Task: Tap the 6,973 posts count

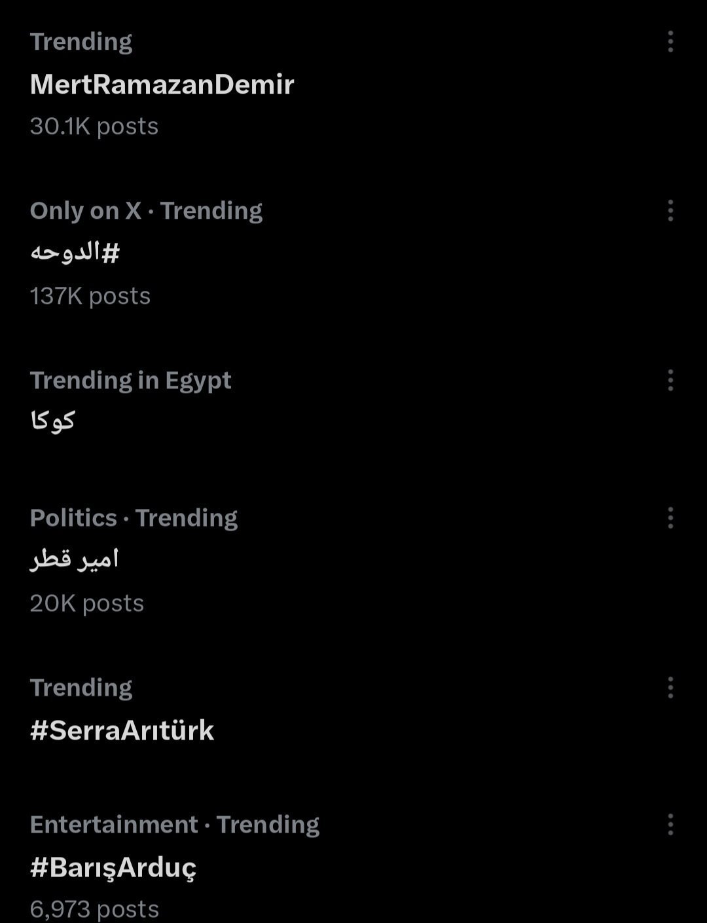Action: click(x=94, y=909)
